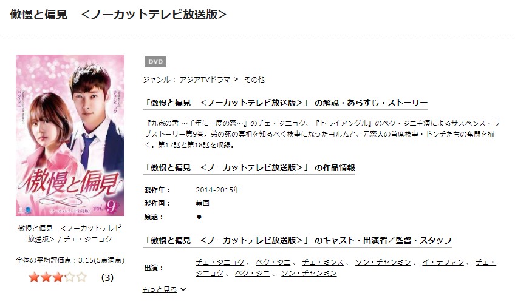Click the chevron next to もっと見る
This screenshot has height=307, width=515.
pyautogui.click(x=183, y=289)
